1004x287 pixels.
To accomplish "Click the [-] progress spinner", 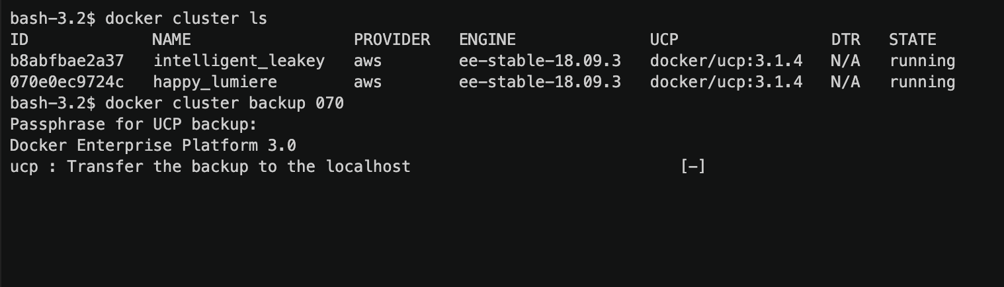I will tap(692, 167).
